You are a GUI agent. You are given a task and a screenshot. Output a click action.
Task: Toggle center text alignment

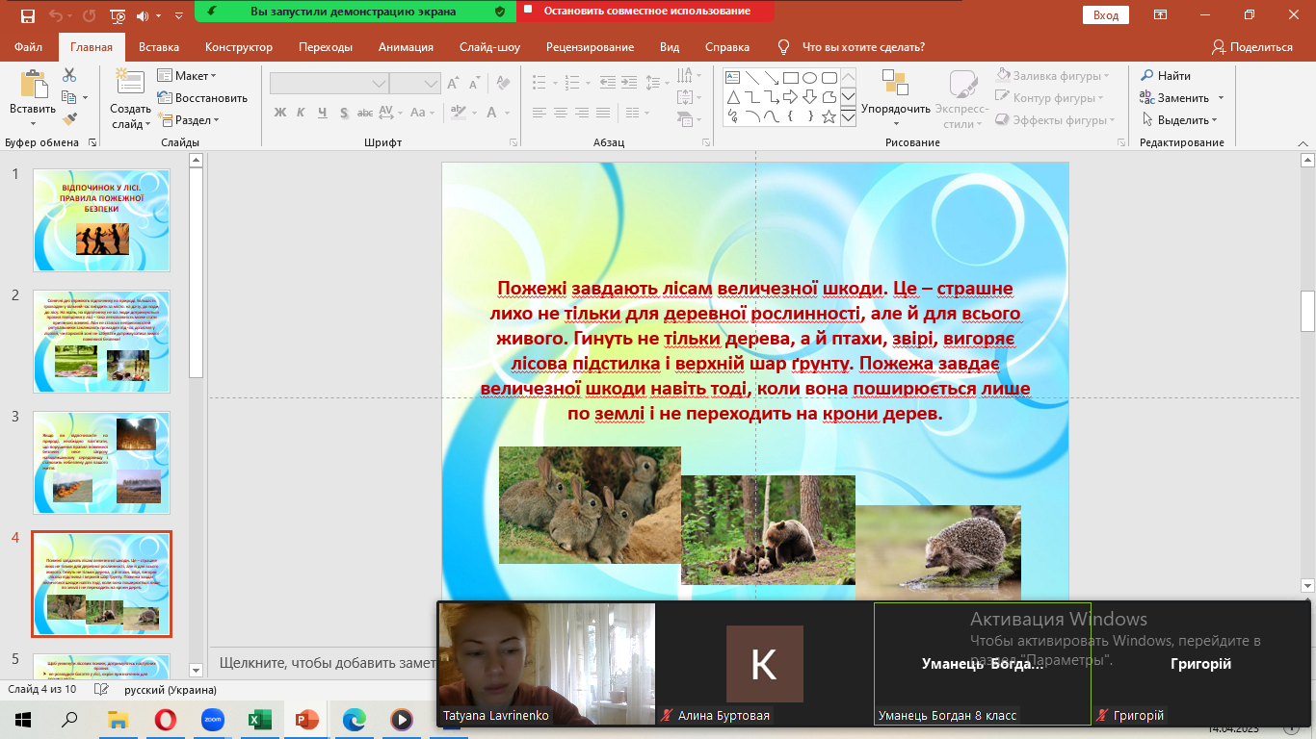pyautogui.click(x=561, y=113)
